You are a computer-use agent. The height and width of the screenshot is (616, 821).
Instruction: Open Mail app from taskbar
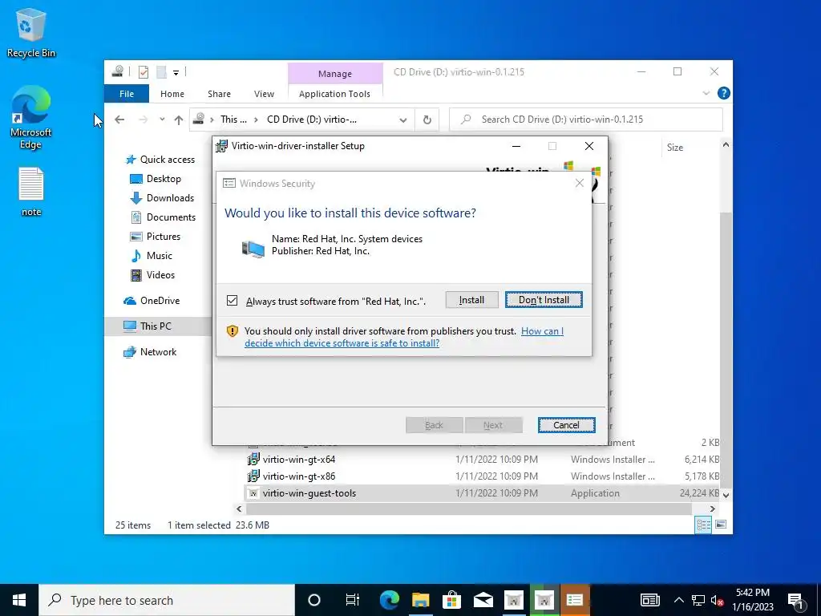(x=483, y=600)
